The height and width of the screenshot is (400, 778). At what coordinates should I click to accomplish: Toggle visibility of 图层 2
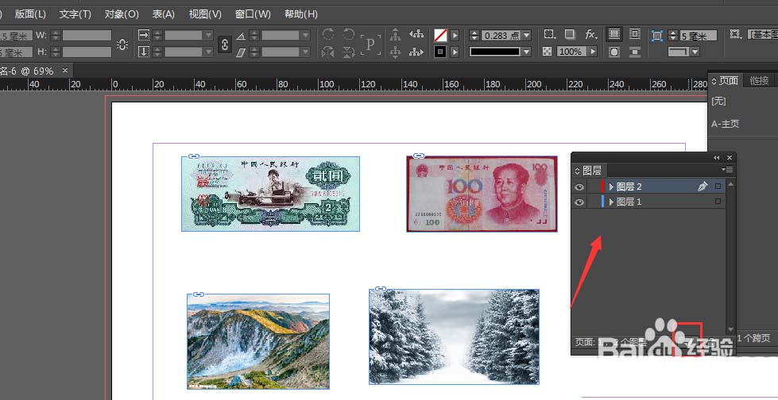pos(579,187)
